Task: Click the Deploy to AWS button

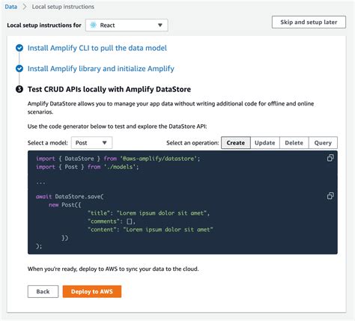Action: click(x=92, y=292)
